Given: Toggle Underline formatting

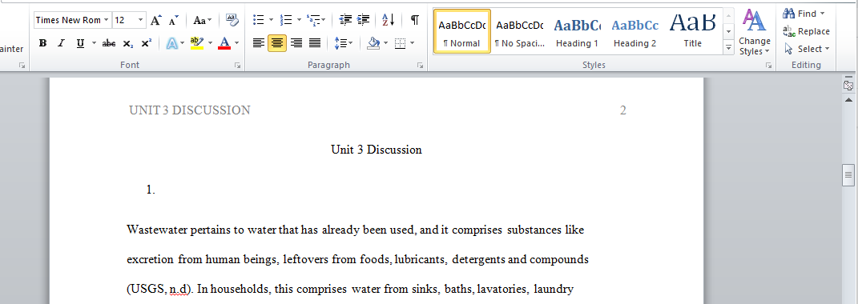Looking at the screenshot, I should (x=80, y=43).
